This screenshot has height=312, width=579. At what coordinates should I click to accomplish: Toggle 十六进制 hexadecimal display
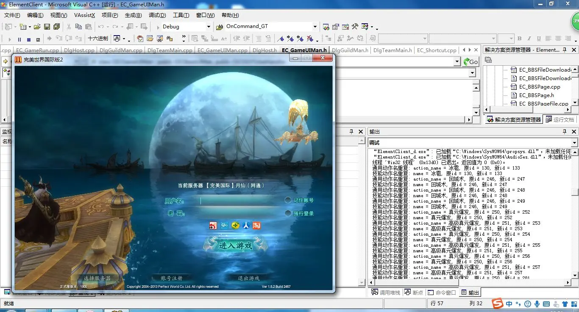click(x=98, y=39)
